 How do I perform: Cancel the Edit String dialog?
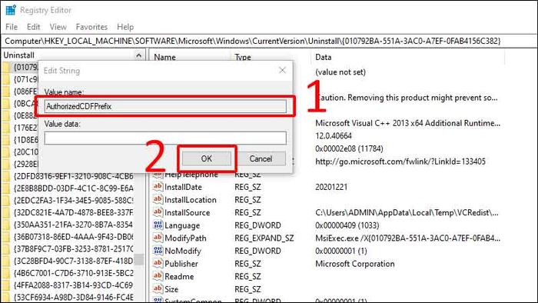(261, 158)
